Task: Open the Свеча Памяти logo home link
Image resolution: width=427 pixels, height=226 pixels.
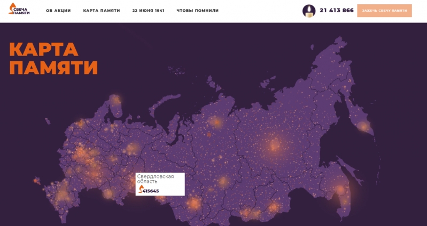Action: point(19,9)
